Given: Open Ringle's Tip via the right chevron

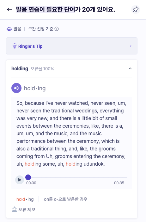Looking at the screenshot, I should pos(131,46).
